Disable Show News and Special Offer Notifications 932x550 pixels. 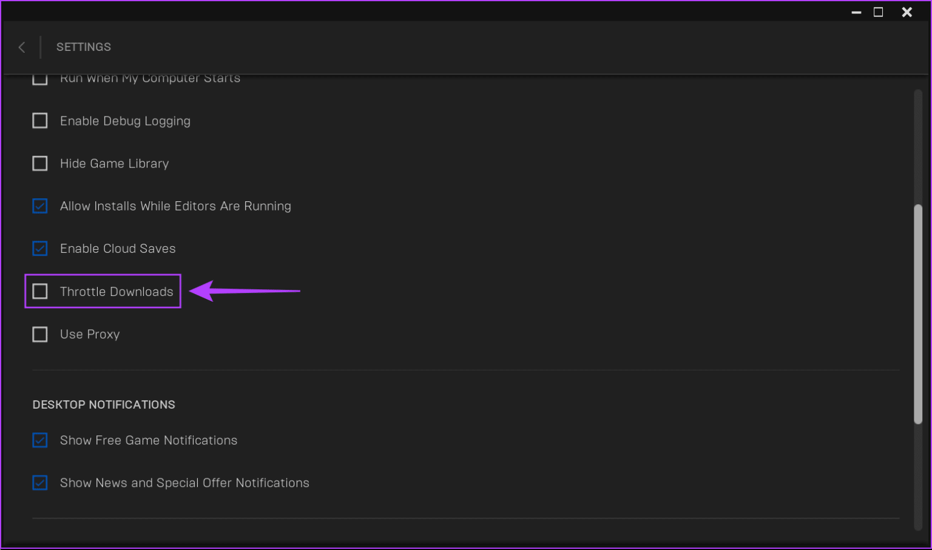[40, 483]
